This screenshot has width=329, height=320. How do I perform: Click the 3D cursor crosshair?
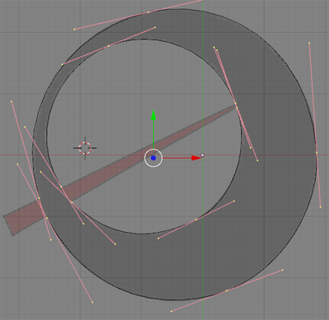click(x=85, y=148)
